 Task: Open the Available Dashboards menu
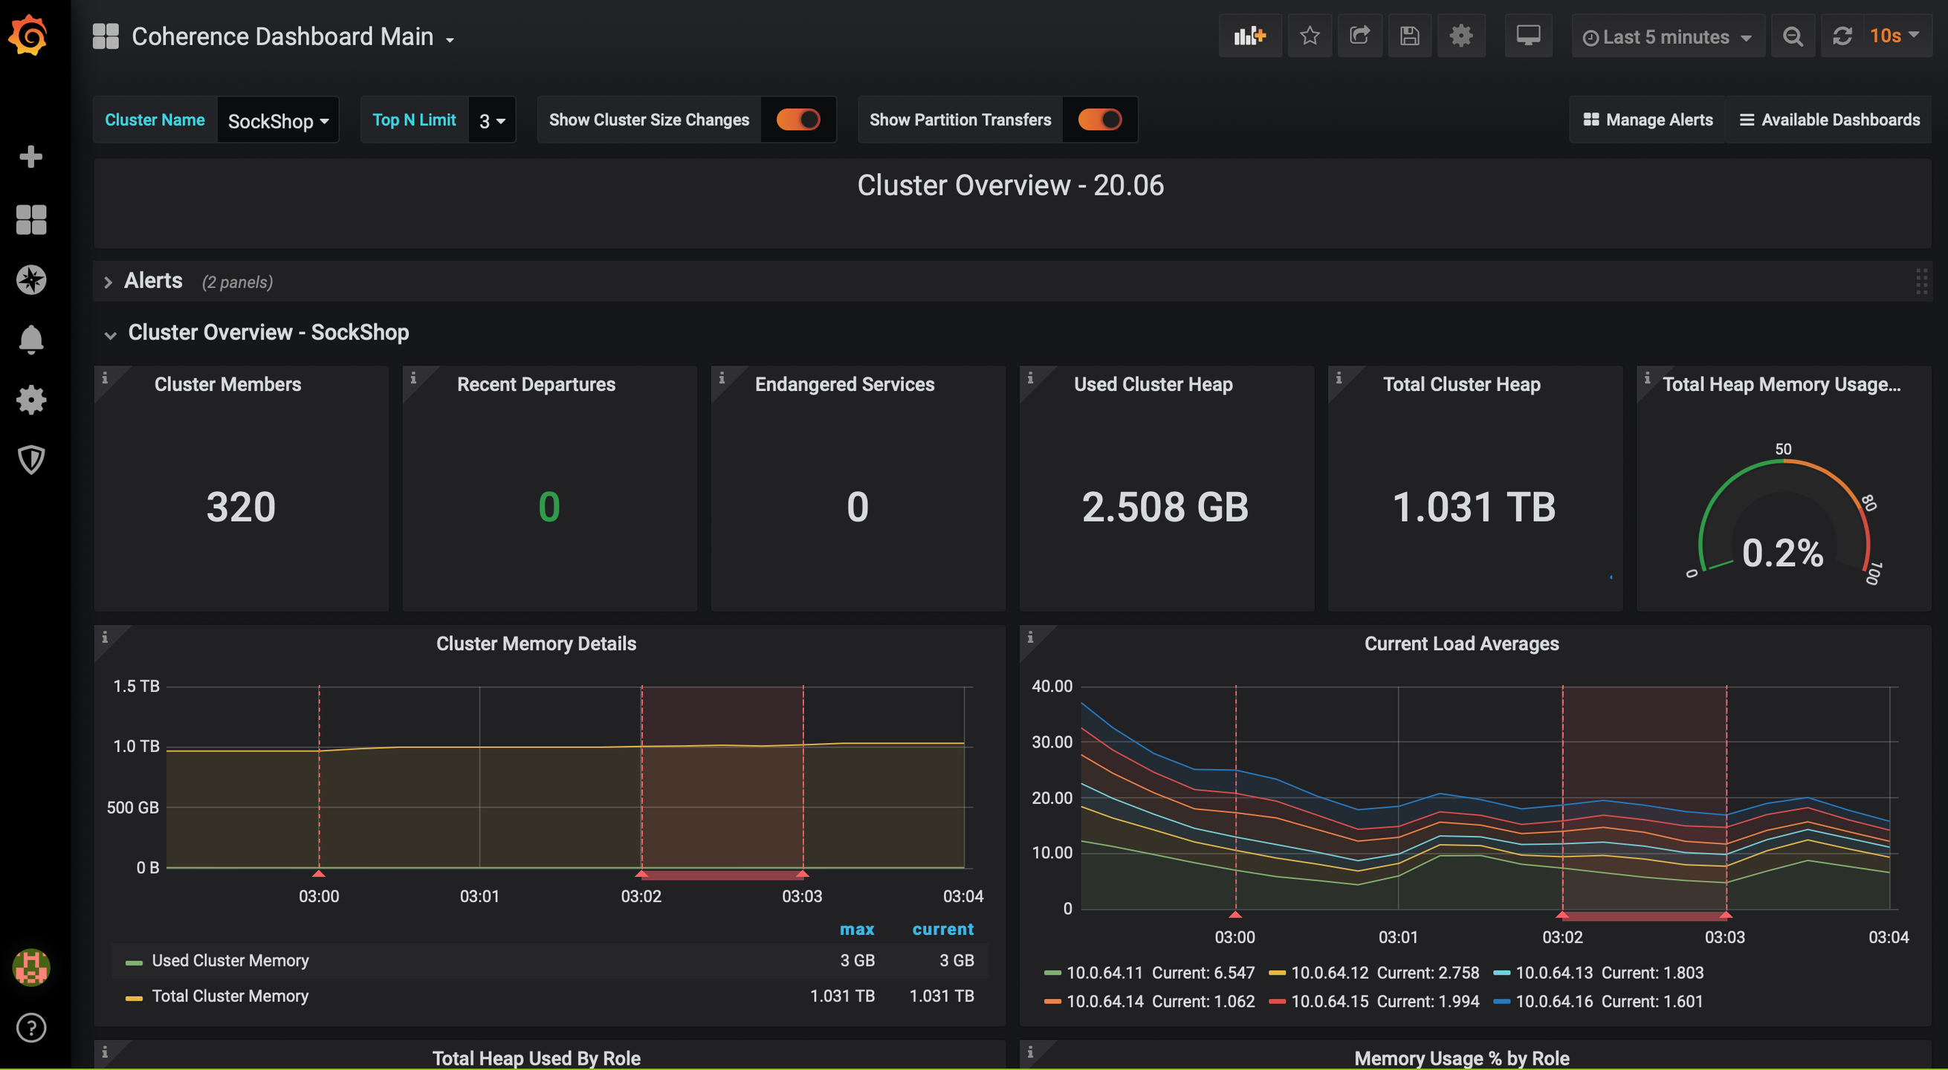pos(1829,120)
